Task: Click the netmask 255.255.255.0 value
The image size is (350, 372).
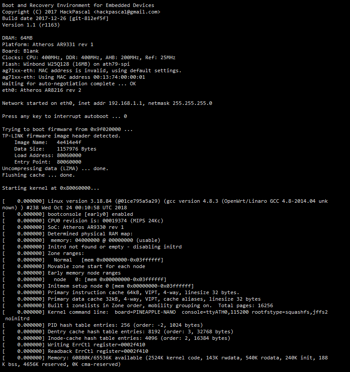Action: 180,103
